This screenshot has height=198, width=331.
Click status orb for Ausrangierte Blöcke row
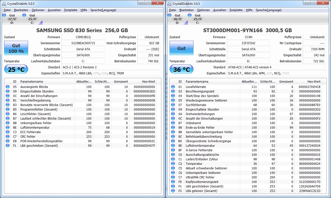[x=8, y=87]
